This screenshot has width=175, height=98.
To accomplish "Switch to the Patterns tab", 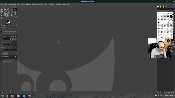I will (161, 7).
